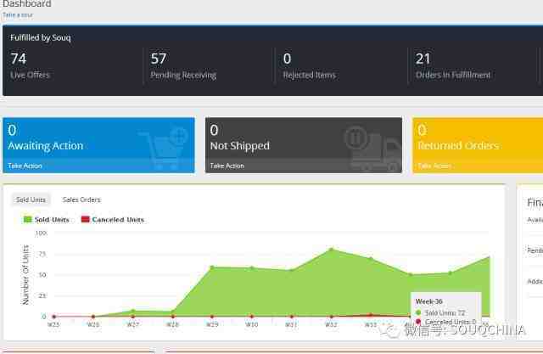Select the W27 sold units data point
Viewport: 543px width, 354px height.
pos(133,311)
